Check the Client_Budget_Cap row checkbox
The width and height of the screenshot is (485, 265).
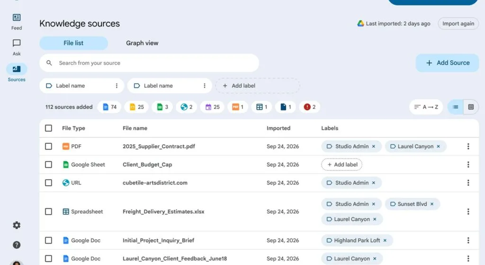coord(49,164)
